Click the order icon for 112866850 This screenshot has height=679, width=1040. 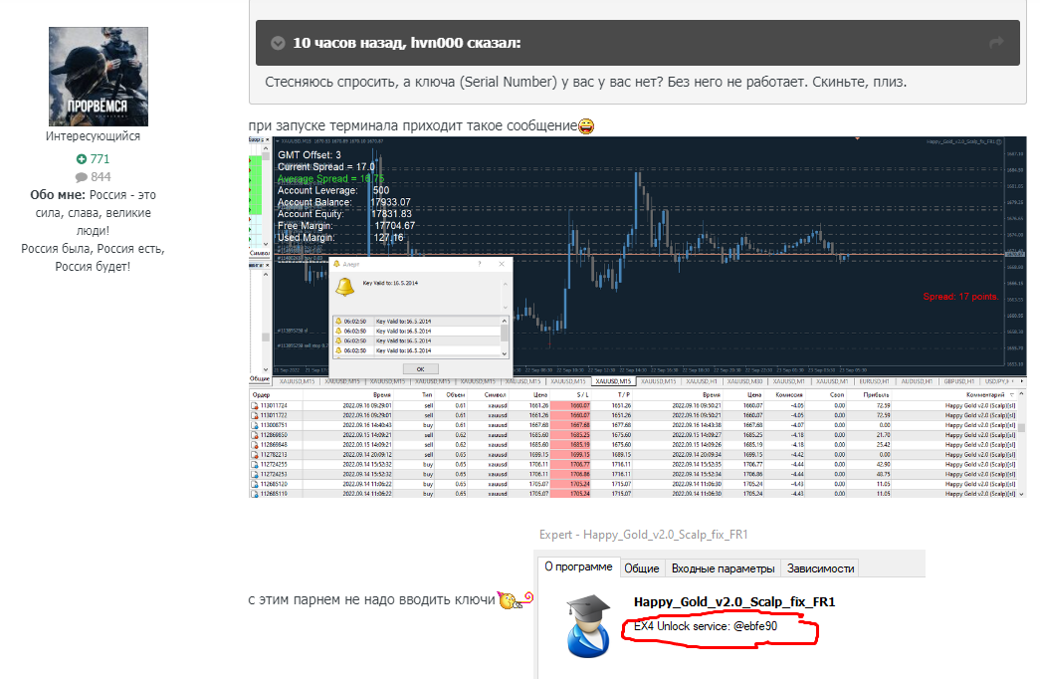[255, 435]
